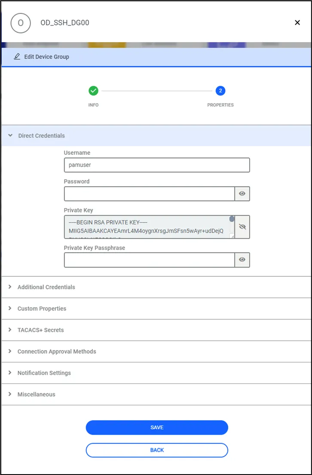Go to the completed INFO step

click(x=93, y=91)
